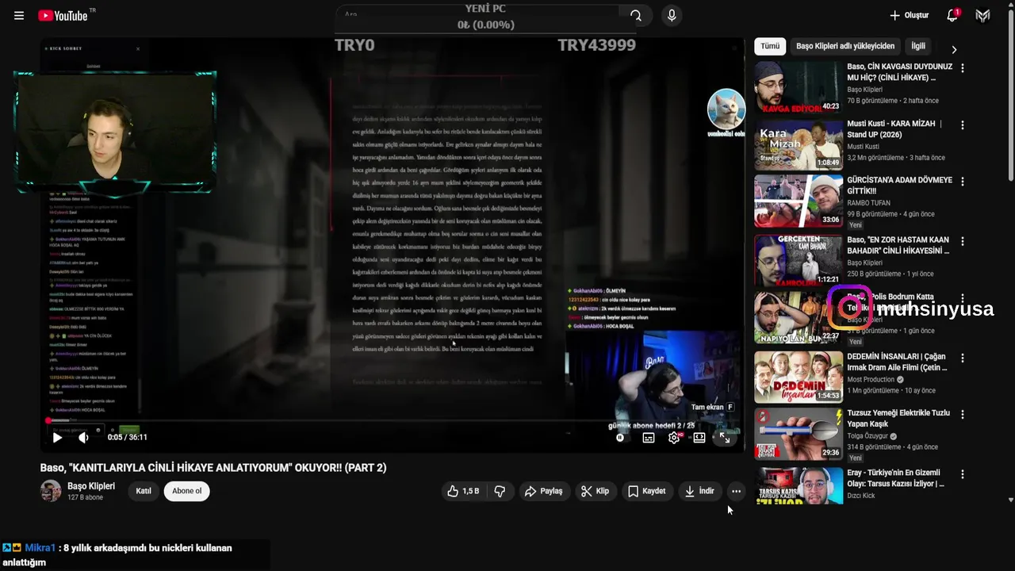Open Musti Kusti KARA MİZAH thumbnail
Viewport: 1015px width, 571px height.
tap(799, 144)
